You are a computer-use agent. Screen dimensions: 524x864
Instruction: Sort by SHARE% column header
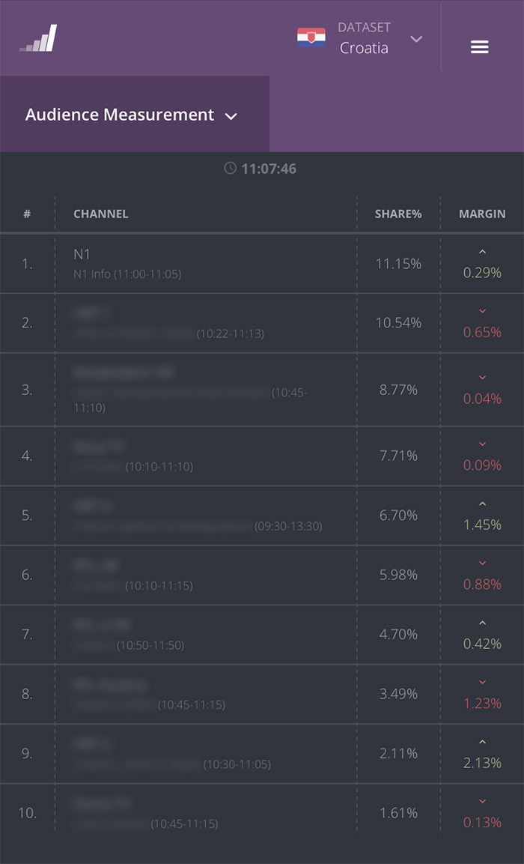(398, 214)
